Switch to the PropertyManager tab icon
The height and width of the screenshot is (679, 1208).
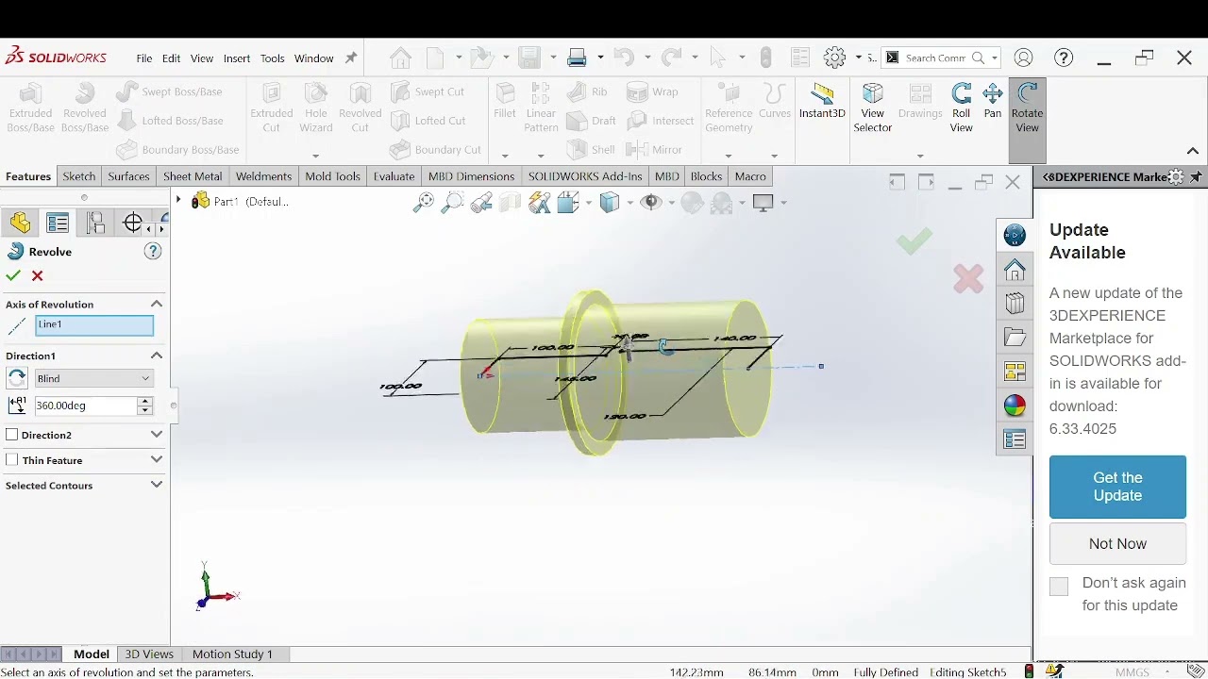click(58, 223)
